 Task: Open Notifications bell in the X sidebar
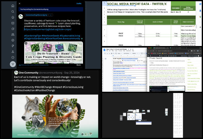pyautogui.click(x=13, y=17)
